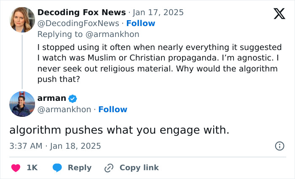This screenshot has width=295, height=179.
Task: Click the "algorithm pushes what you engage with" text
Action: (119, 130)
